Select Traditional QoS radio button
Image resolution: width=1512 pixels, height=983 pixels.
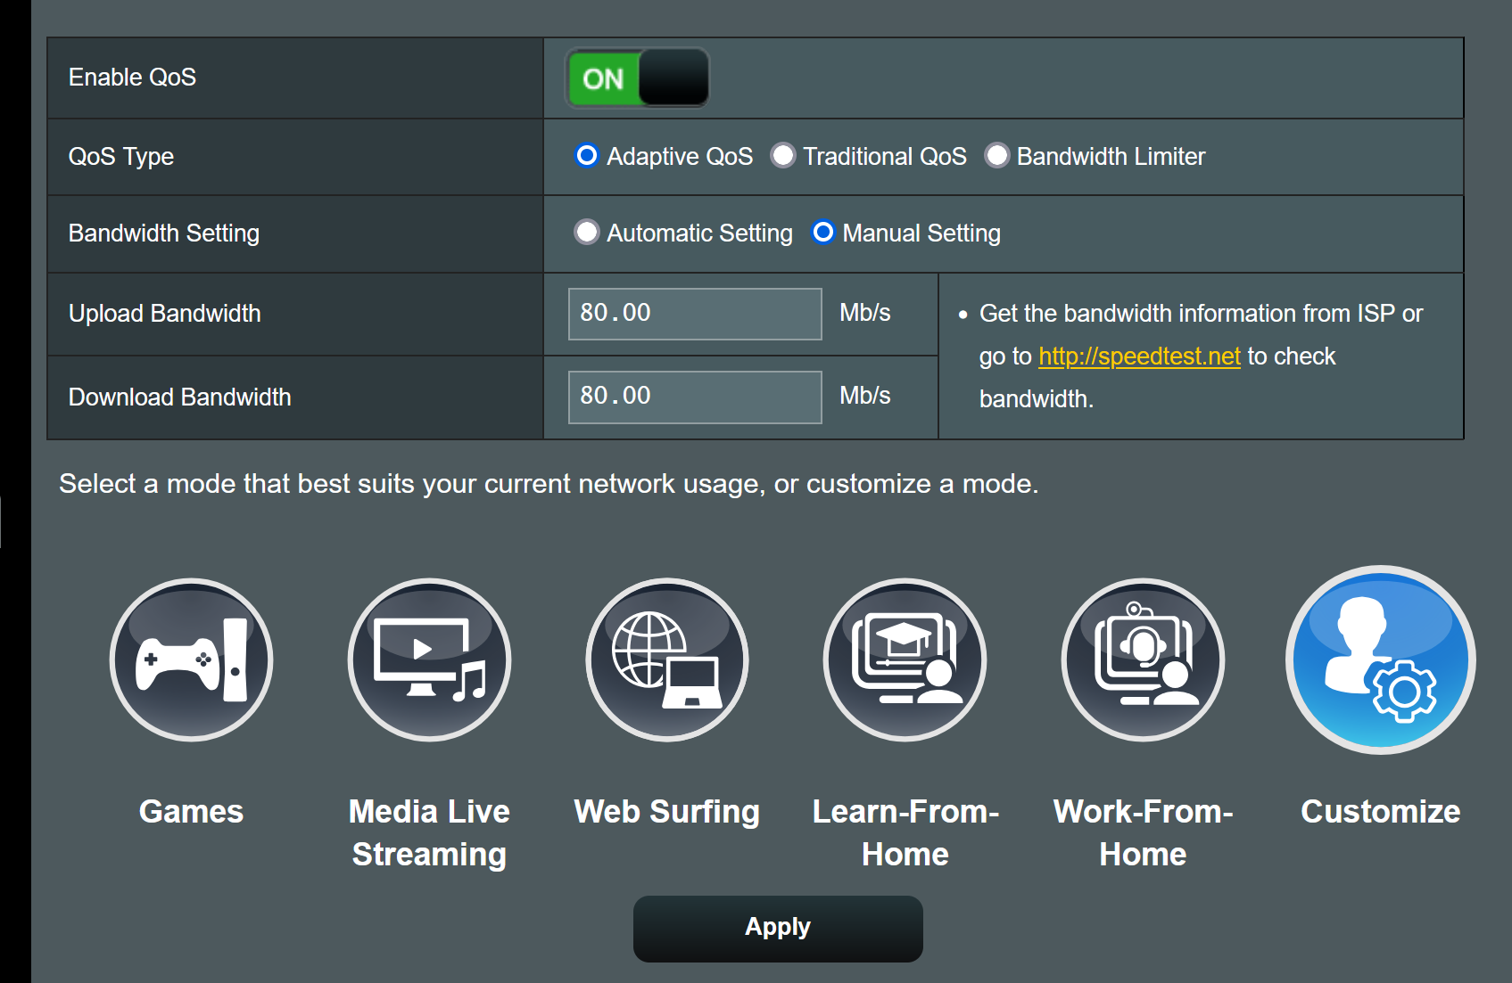pos(783,156)
